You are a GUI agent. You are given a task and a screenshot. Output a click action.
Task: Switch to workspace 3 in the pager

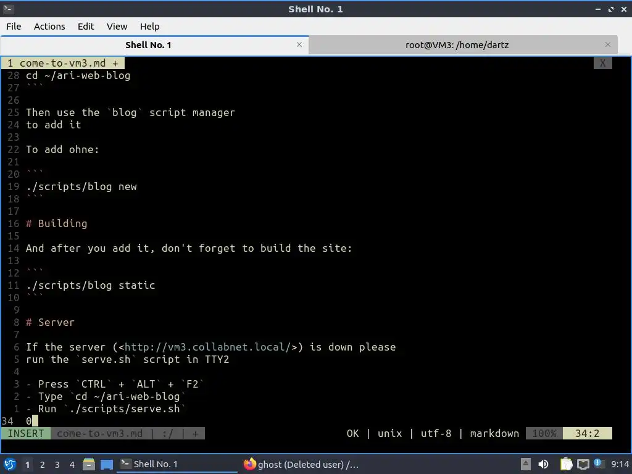point(57,465)
